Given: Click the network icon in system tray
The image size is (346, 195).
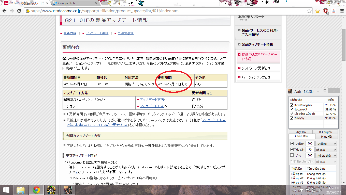Looking at the screenshot, I should 314,190.
